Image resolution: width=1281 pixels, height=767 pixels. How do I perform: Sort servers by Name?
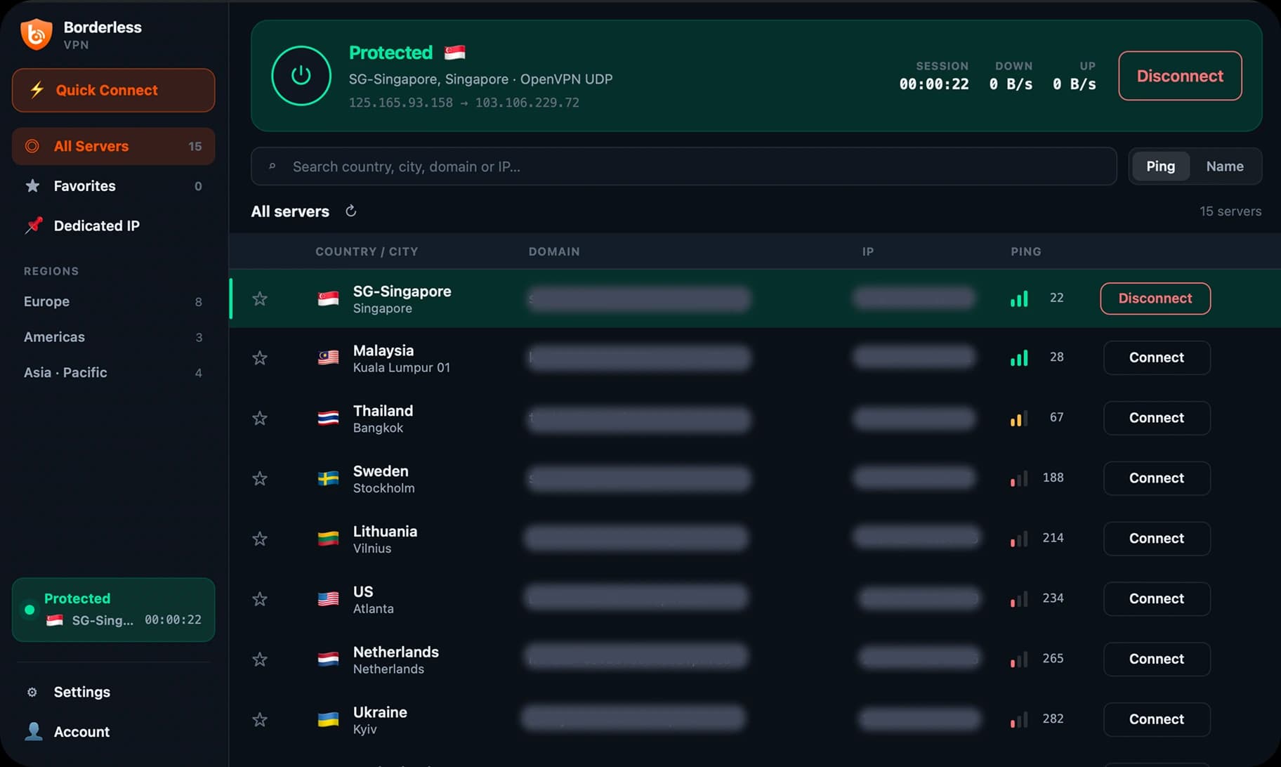[x=1225, y=166]
